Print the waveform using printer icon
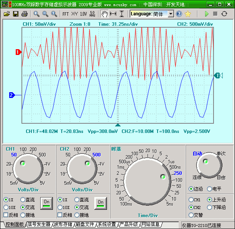Screen dimensions: 235x229 point(25,14)
